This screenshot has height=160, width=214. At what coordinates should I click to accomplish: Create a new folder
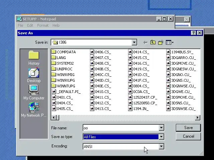point(160,42)
